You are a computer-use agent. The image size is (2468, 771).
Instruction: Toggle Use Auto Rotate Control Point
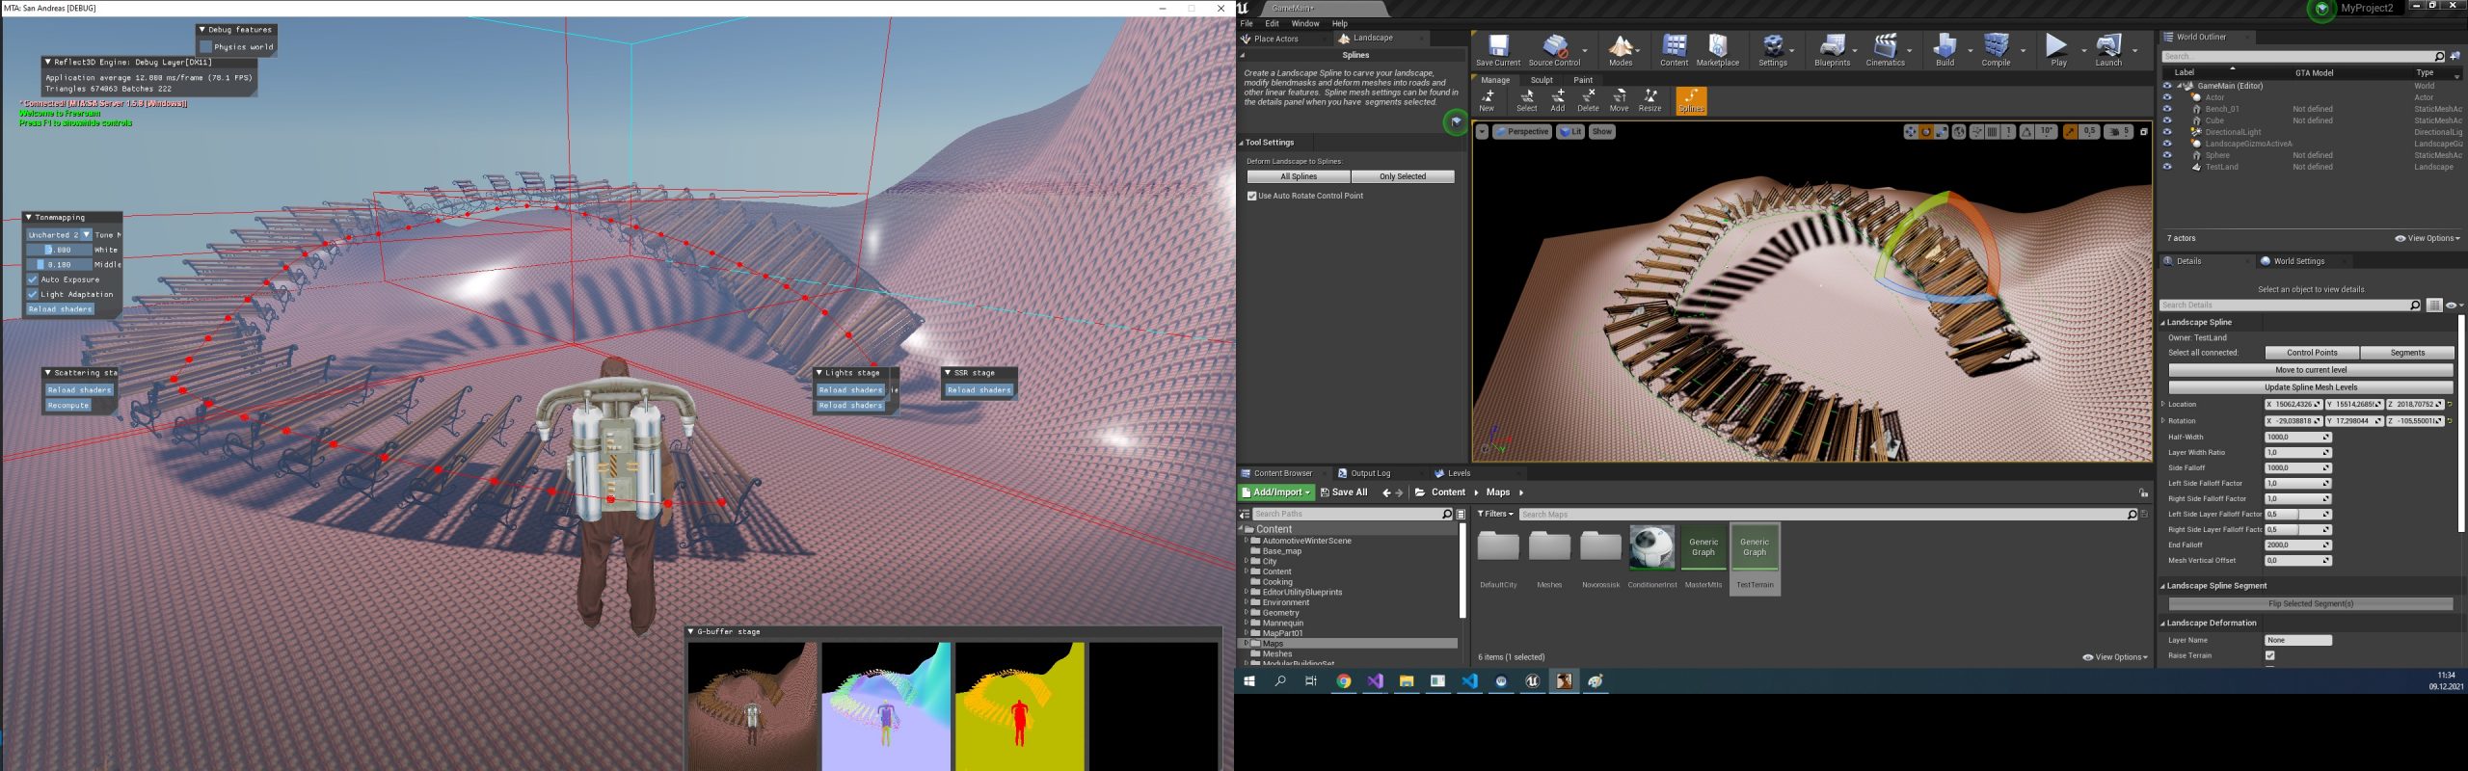[x=1252, y=196]
